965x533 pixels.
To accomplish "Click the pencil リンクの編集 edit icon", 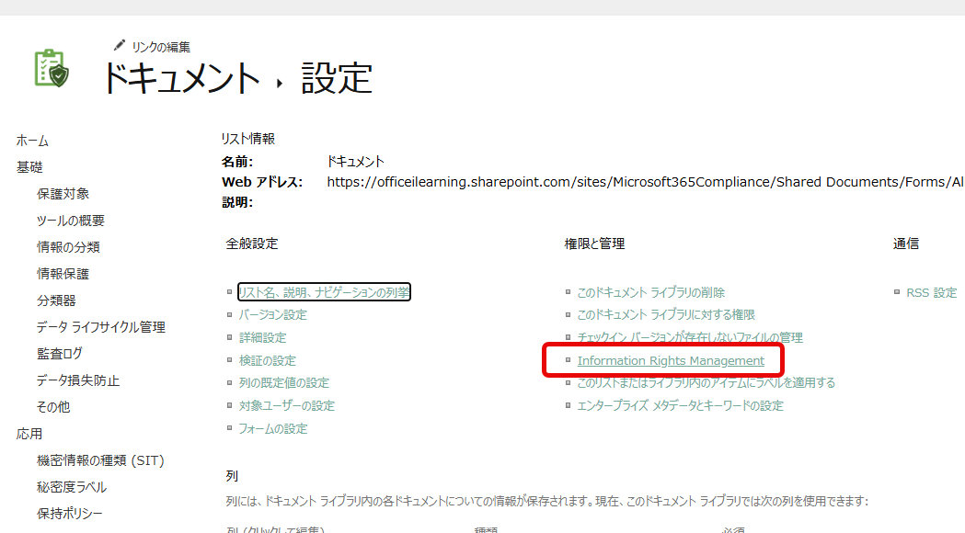I will [119, 45].
